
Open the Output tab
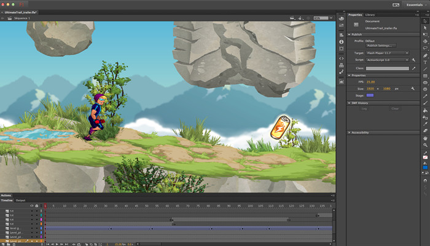20,200
